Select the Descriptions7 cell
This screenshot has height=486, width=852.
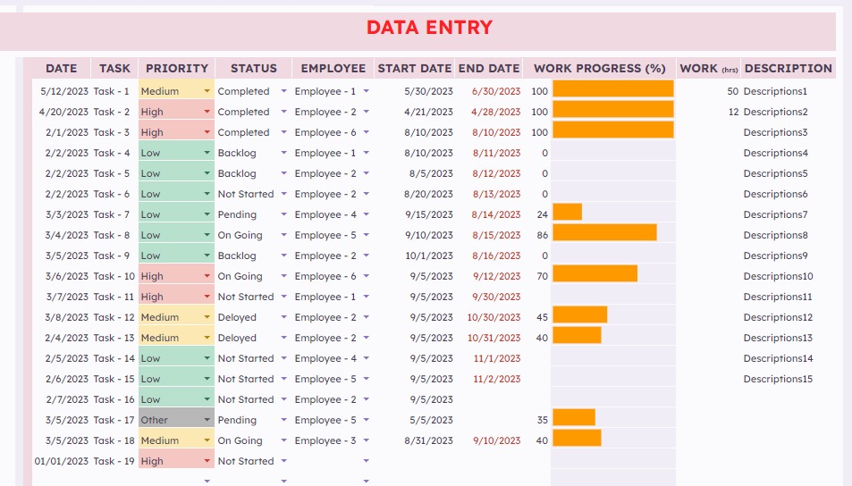(x=775, y=214)
